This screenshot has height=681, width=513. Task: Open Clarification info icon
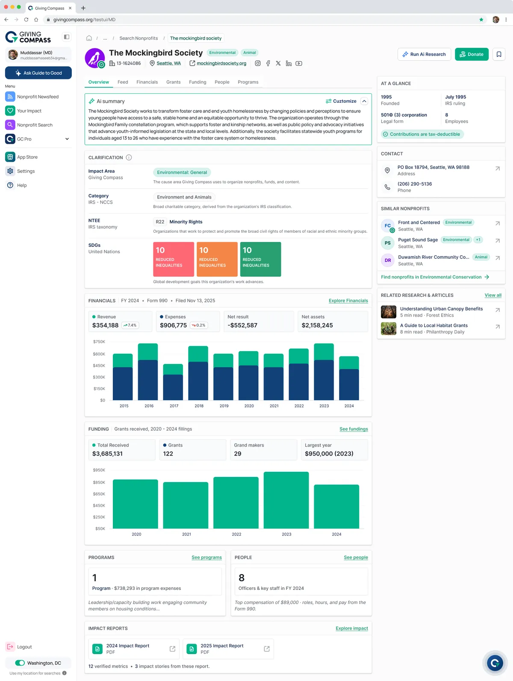pyautogui.click(x=129, y=157)
